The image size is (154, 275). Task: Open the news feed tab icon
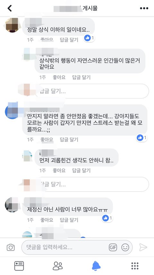(19, 266)
